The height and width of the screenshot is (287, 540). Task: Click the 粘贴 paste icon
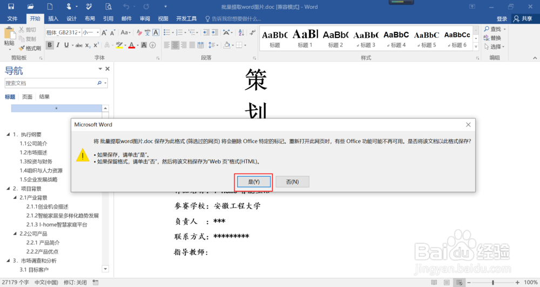coord(10,34)
